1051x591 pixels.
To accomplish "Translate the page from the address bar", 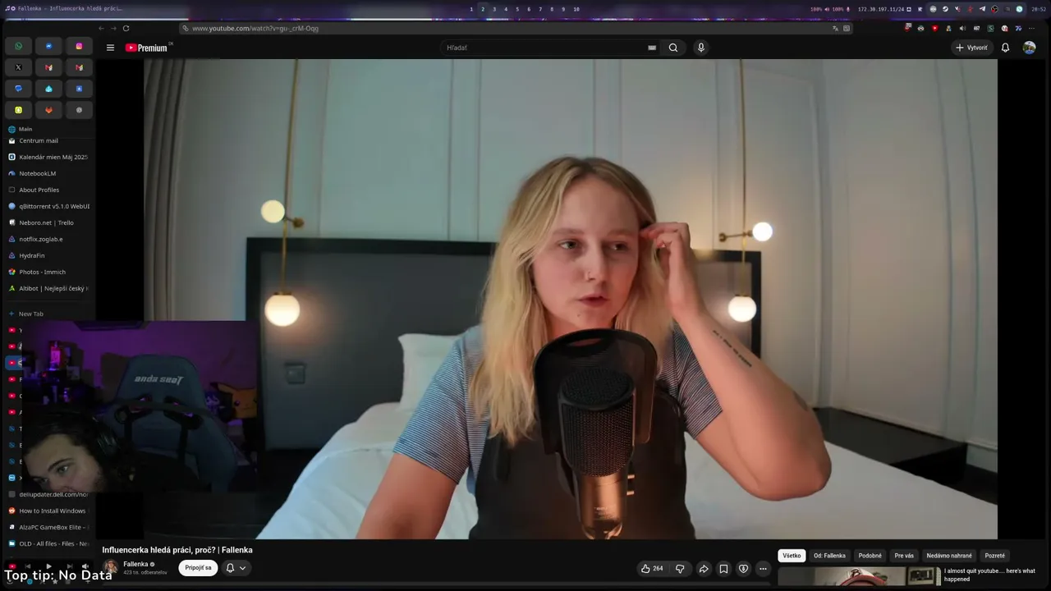I will pos(836,28).
